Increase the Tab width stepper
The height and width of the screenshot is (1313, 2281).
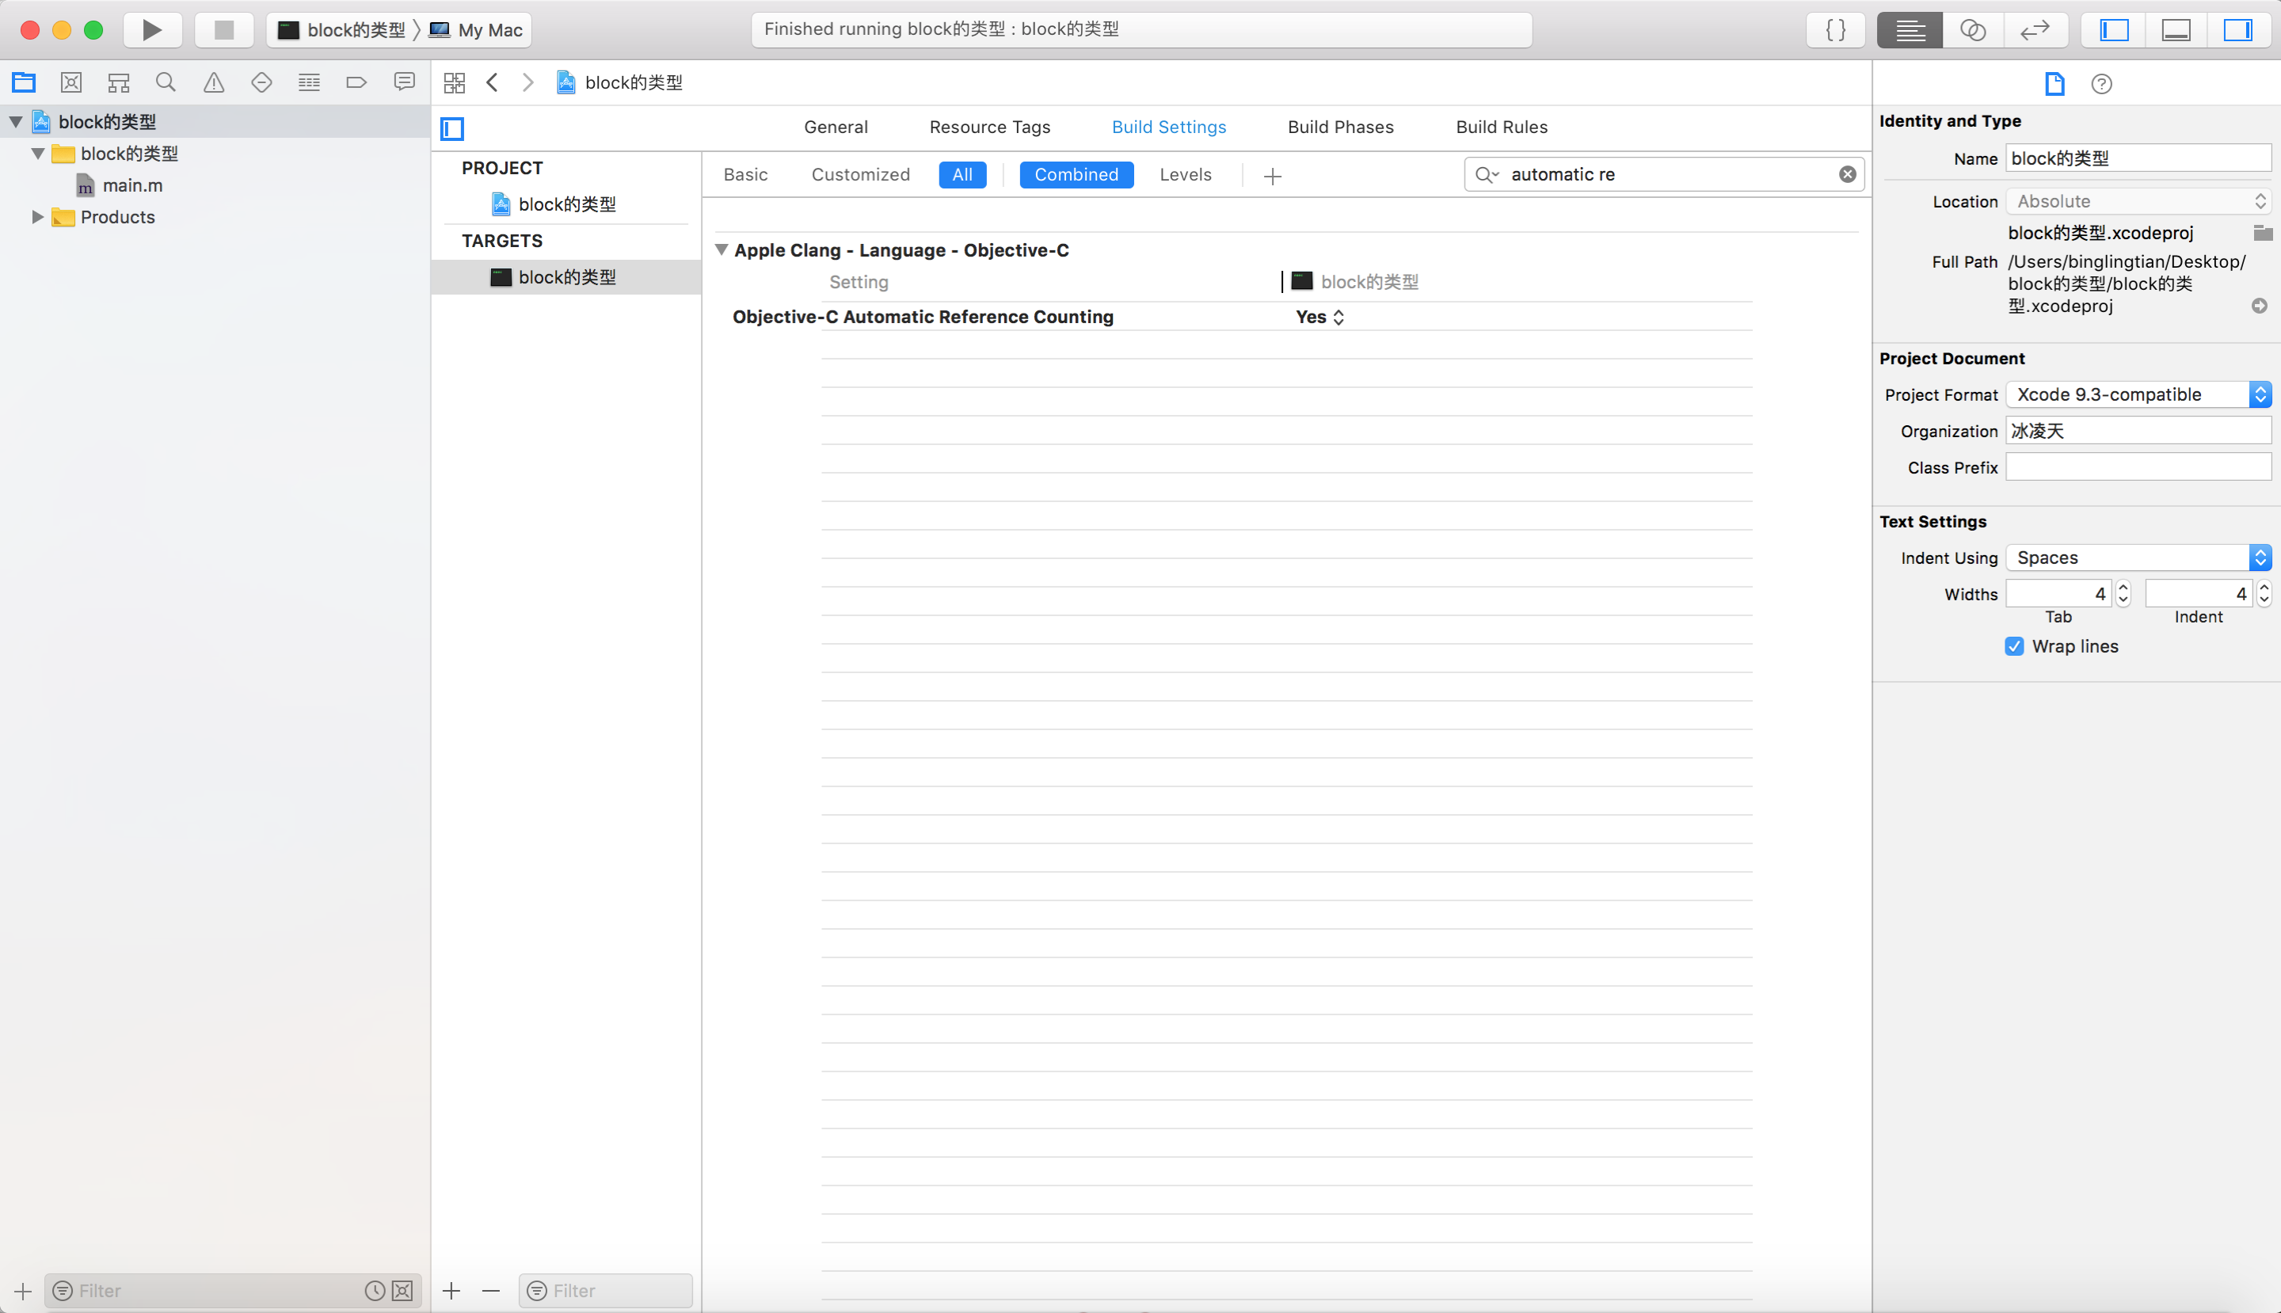pyautogui.click(x=2124, y=587)
